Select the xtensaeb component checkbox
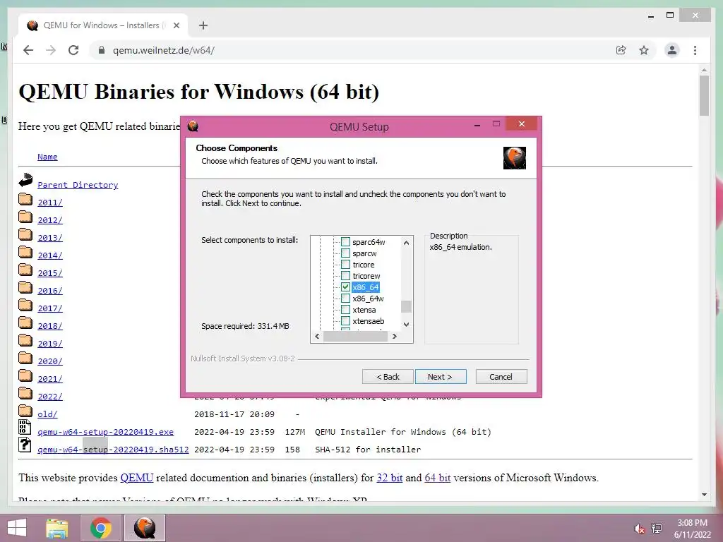Viewport: 723px width, 542px height. pyautogui.click(x=345, y=321)
